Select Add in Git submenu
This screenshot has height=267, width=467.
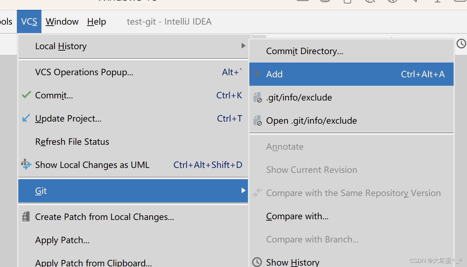click(x=351, y=74)
